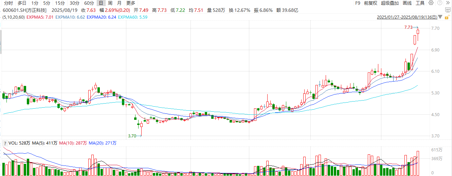The image size is (452, 176).
Task: Toggle the orange date-range lock icon
Action: pyautogui.click(x=448, y=17)
